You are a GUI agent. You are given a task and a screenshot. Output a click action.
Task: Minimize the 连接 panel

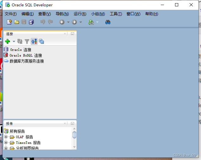click(72, 34)
